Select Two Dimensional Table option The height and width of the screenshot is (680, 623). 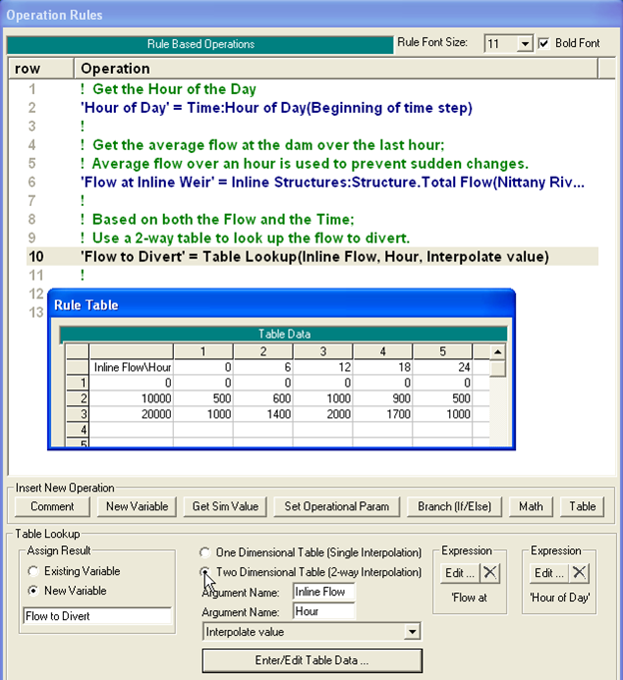pyautogui.click(x=206, y=572)
